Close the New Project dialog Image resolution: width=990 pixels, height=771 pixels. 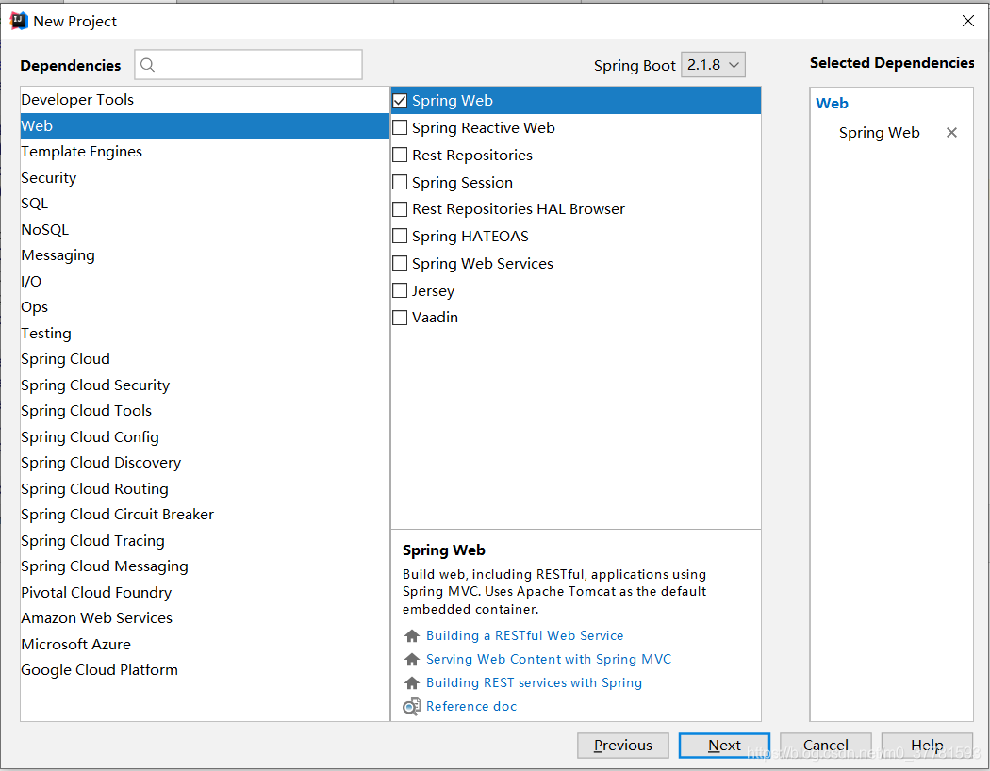[x=968, y=21]
